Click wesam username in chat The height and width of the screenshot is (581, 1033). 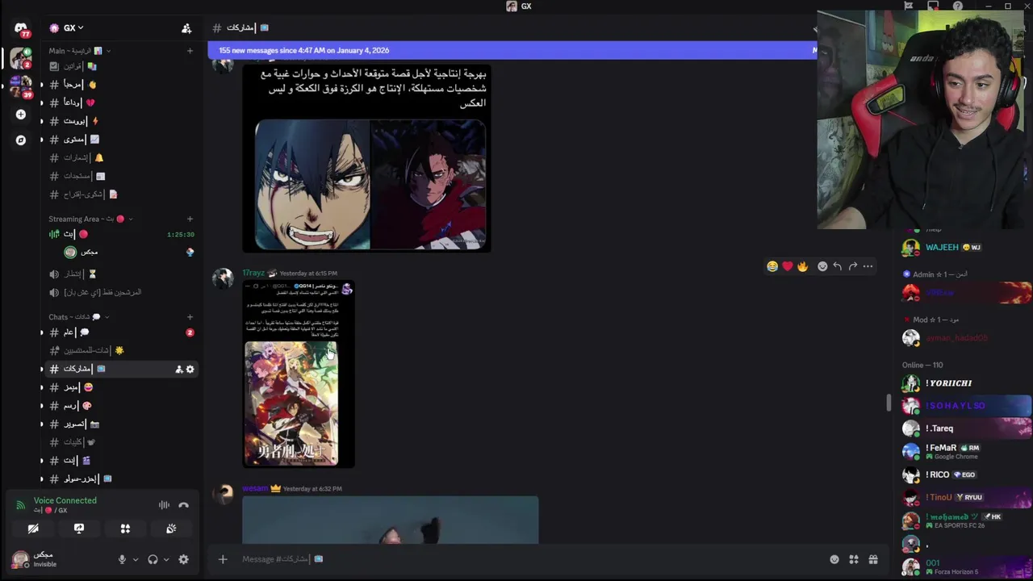coord(254,488)
